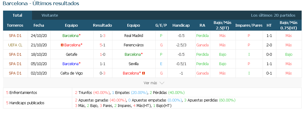Click SPA D1 in the 24/10/20 row
Viewport: 305px width, 113px height.
[x=15, y=36]
